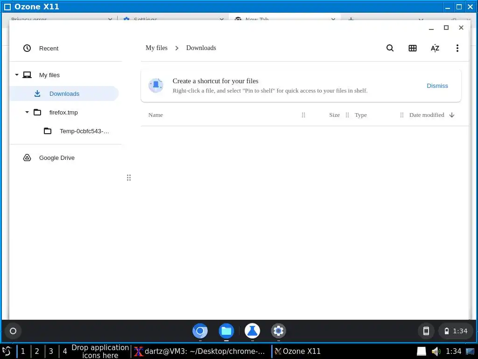Click the Date modified sort arrow
Image resolution: width=478 pixels, height=359 pixels.
coord(452,115)
